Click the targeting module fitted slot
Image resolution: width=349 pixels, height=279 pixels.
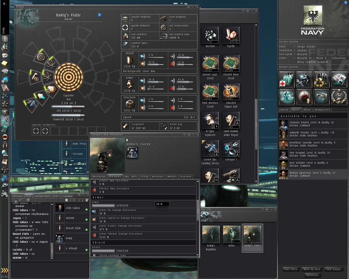coord(41,57)
